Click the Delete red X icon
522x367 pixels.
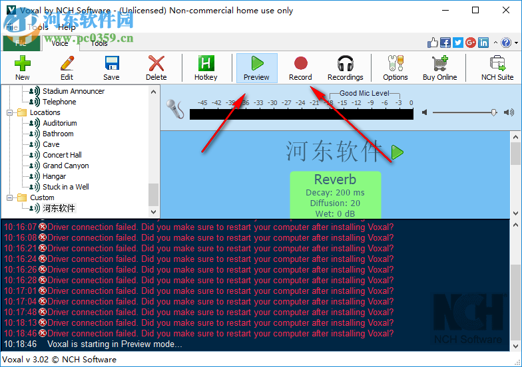point(156,63)
